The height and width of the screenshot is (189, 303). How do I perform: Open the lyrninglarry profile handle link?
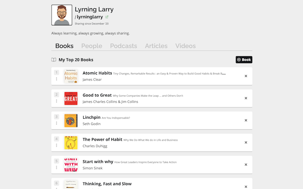(x=90, y=17)
